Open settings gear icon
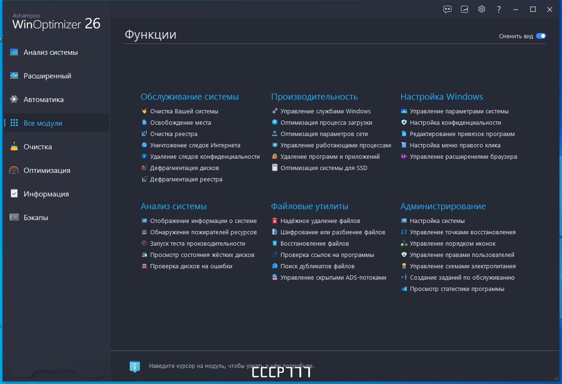Viewport: 562px width, 384px height. (481, 9)
